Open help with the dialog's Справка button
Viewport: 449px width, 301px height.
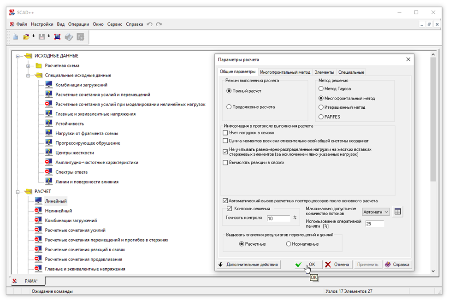coord(397,264)
